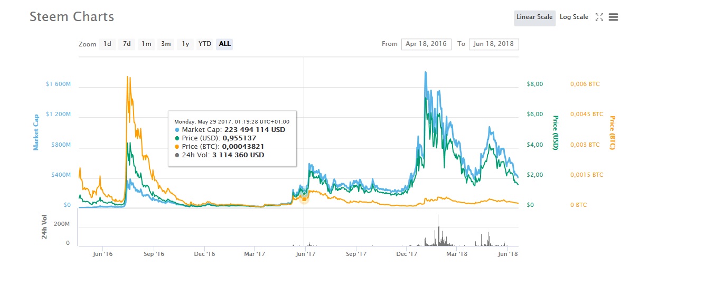Click the $2,00 price axis value
Viewport: 724px width, 285px height.
point(535,175)
